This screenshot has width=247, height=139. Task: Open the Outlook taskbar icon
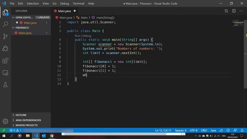point(44,136)
